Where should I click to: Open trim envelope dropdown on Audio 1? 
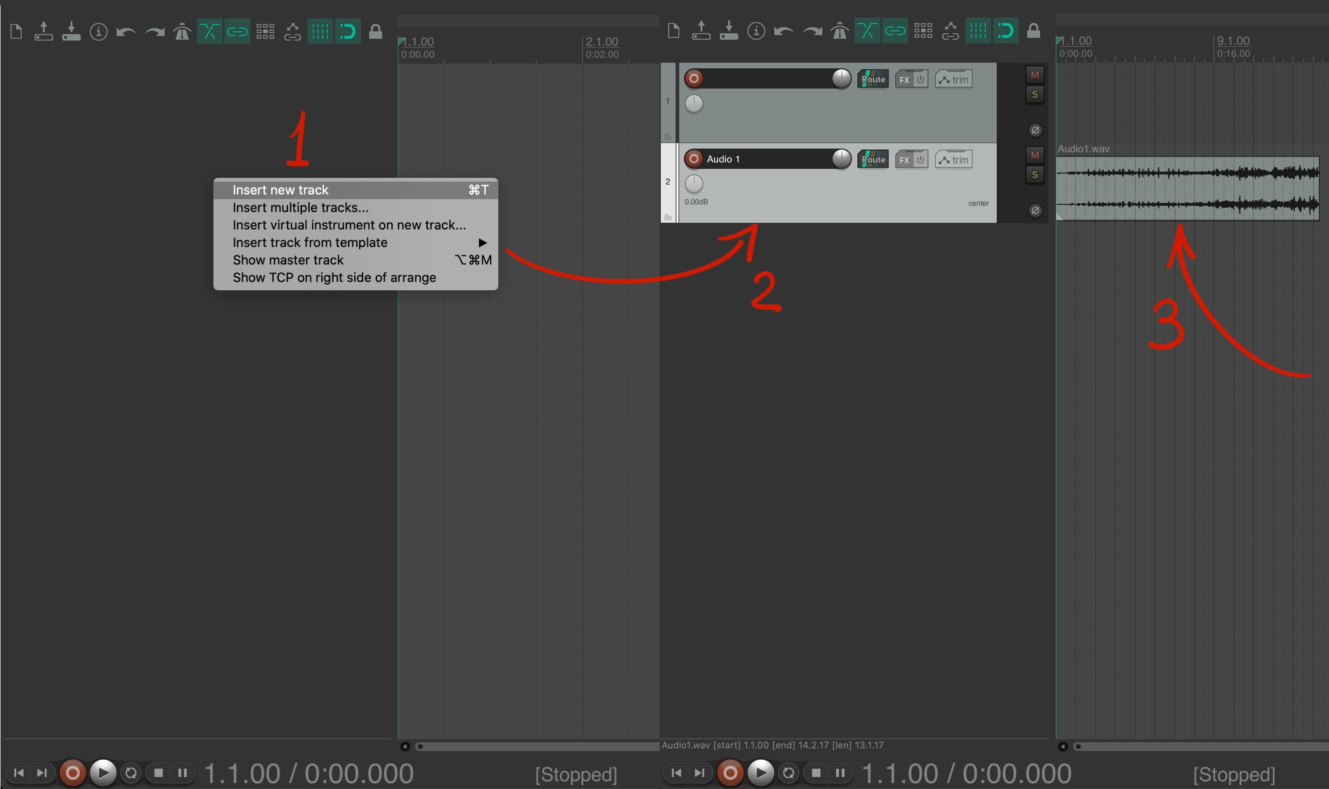[x=953, y=160]
